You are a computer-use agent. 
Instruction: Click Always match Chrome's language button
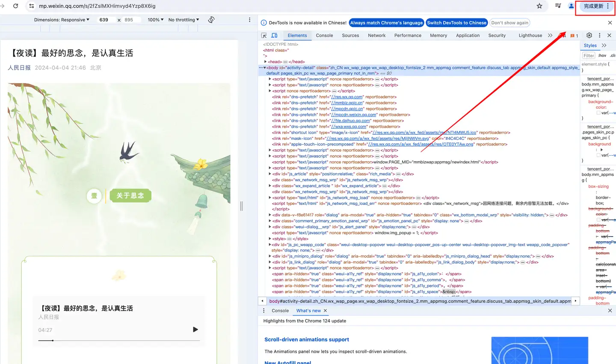coord(386,23)
